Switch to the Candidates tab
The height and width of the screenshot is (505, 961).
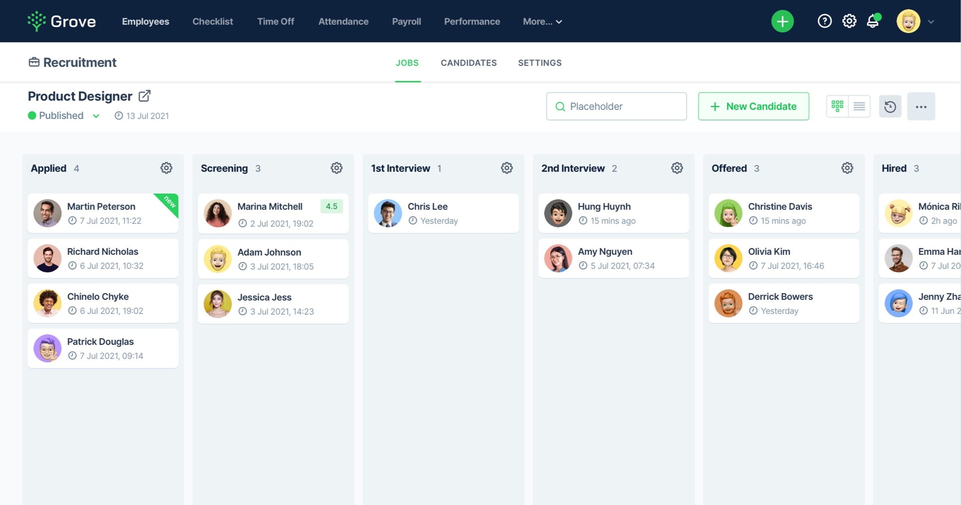tap(468, 63)
